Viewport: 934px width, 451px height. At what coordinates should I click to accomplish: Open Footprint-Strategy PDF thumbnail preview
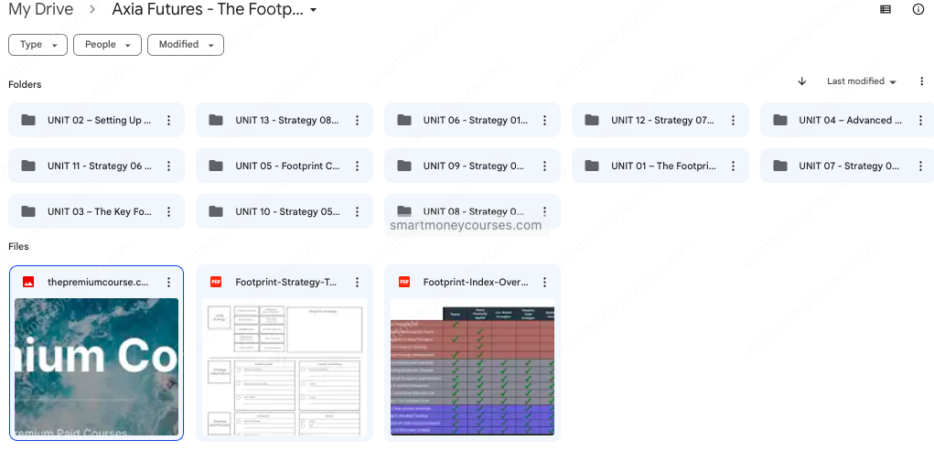tap(284, 366)
